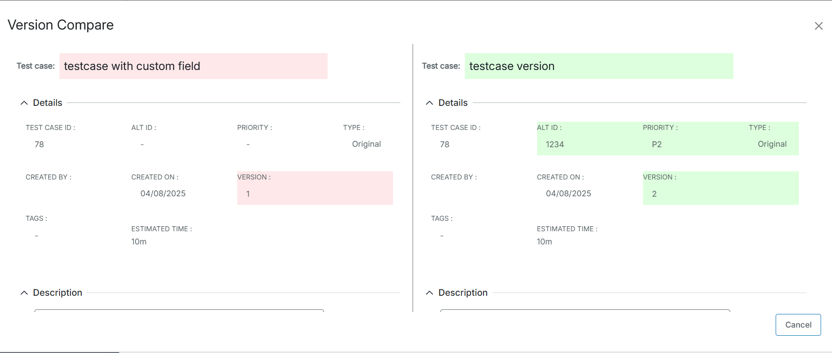Select the 'testcase with custom field' name box
The width and height of the screenshot is (832, 353).
click(193, 66)
